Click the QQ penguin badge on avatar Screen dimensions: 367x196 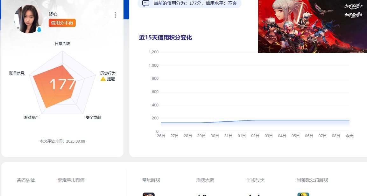39,30
